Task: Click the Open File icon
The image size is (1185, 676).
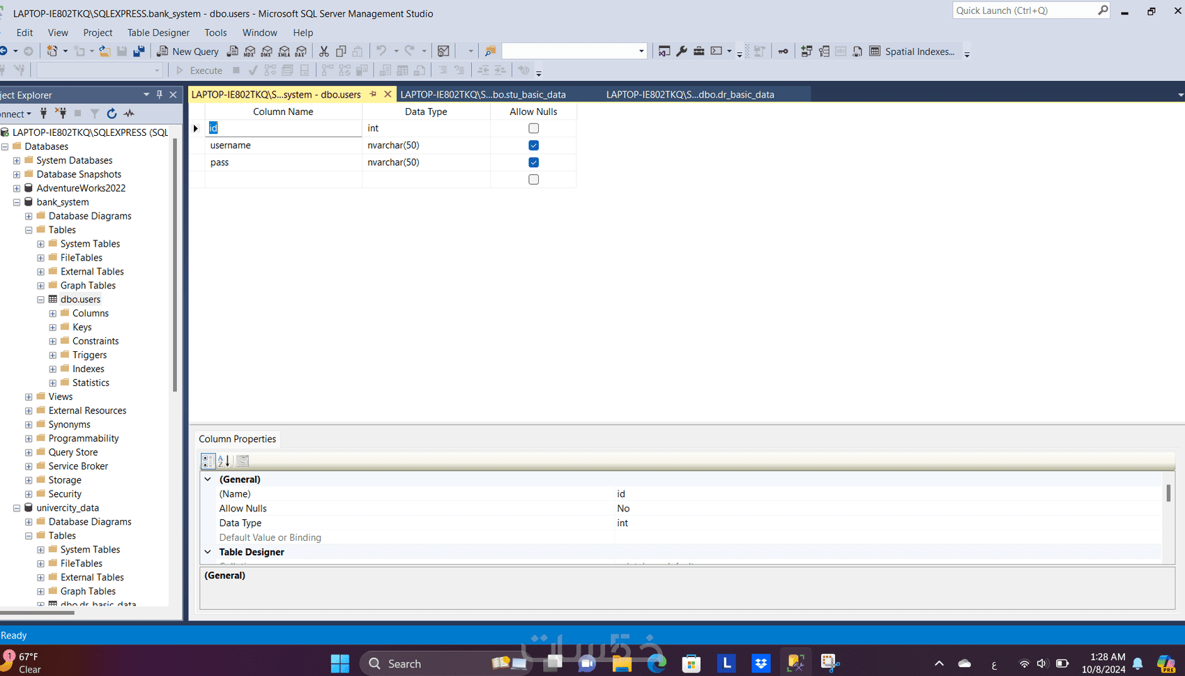Action: click(x=105, y=52)
